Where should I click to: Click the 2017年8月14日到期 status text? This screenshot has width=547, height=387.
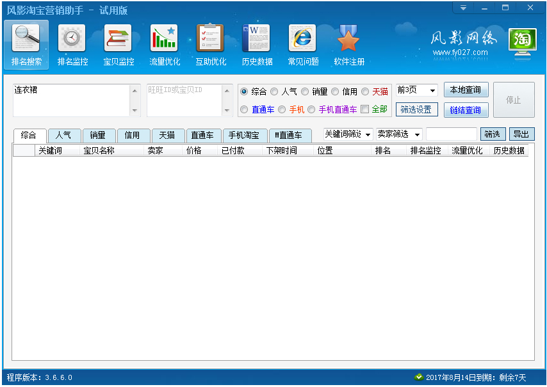pyautogui.click(x=461, y=377)
